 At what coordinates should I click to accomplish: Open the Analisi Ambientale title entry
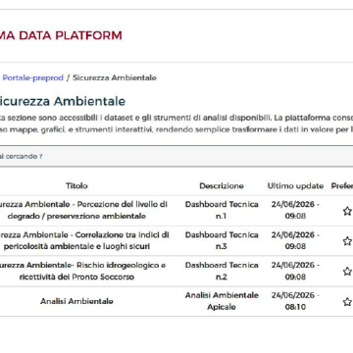[76, 301]
